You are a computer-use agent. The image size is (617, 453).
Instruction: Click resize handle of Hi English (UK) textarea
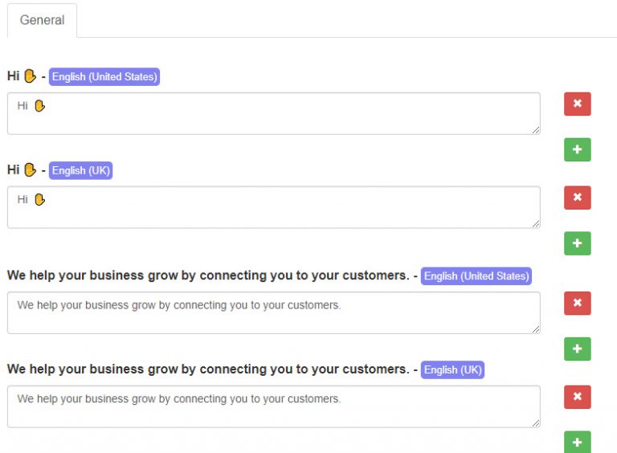[x=536, y=224]
